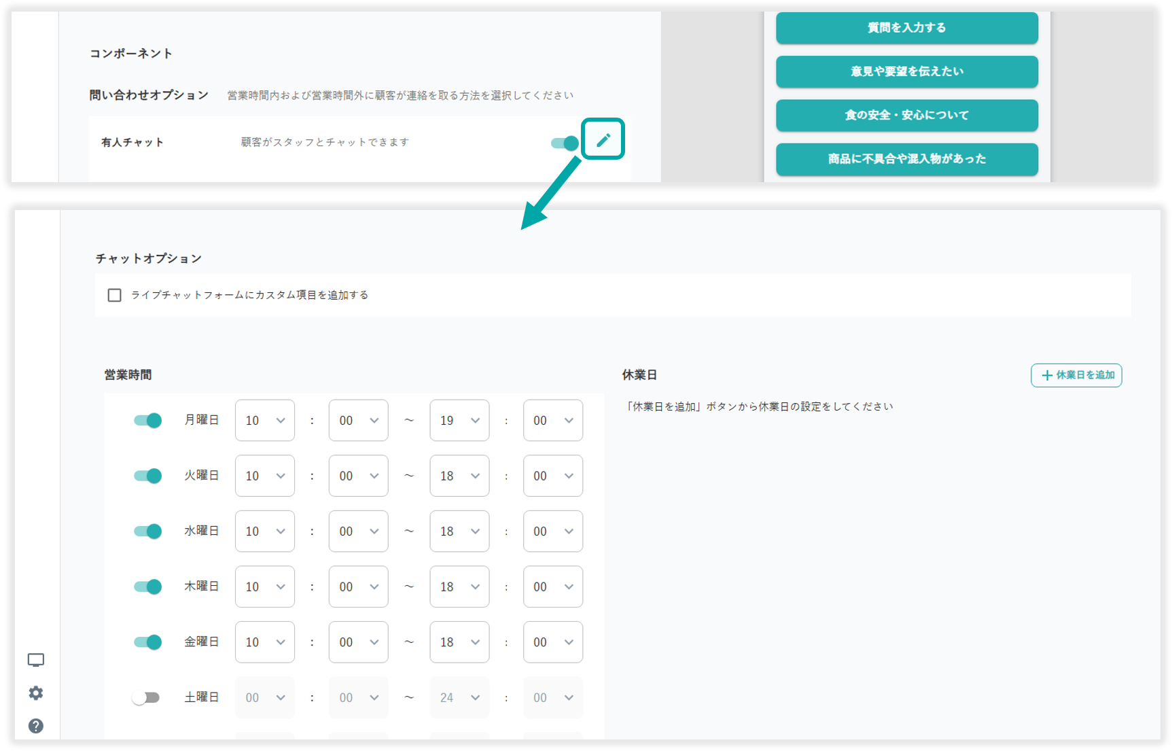
Task: Open the monitor display icon in sidebar
Action: pos(36,660)
